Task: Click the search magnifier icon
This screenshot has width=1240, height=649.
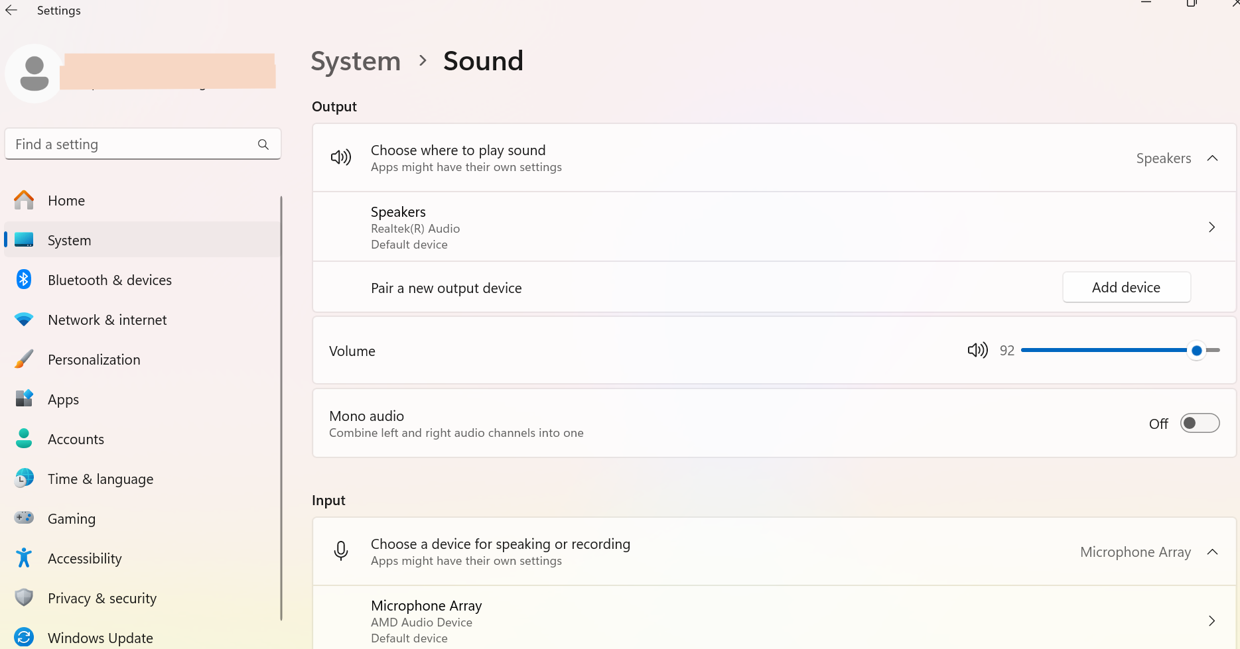Action: [x=263, y=145]
